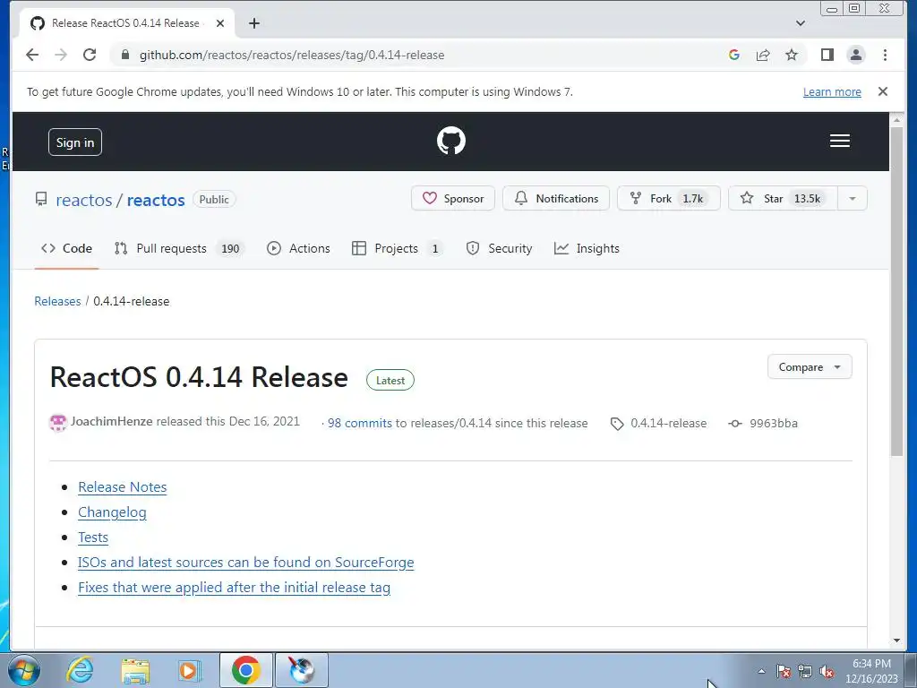The height and width of the screenshot is (688, 917).
Task: Close the Release ReactOS 0.4.14 tab
Action: tap(220, 23)
